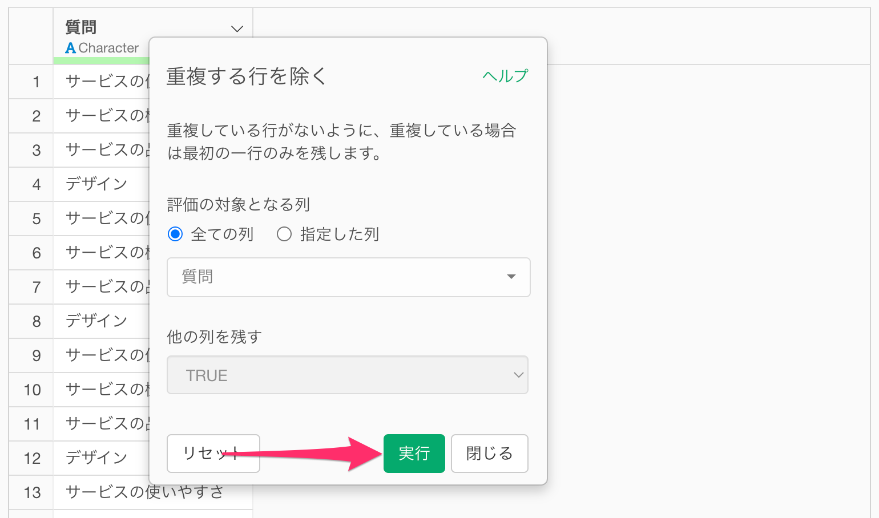The width and height of the screenshot is (879, 518).
Task: Click the リセット button
Action: (213, 454)
